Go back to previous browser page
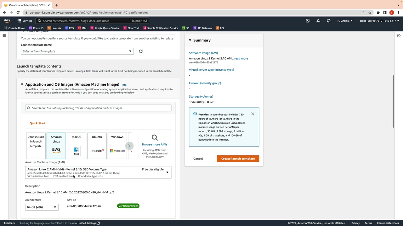The height and width of the screenshot is (226, 403). coord(4,13)
